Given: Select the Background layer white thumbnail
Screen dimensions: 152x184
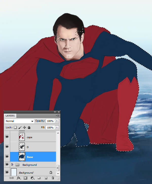Looking at the screenshot, I should point(14,172).
